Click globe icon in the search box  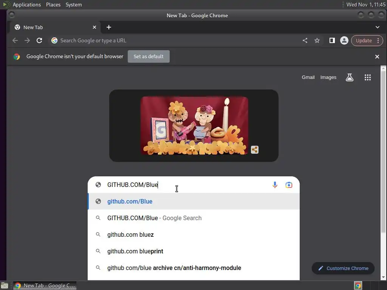98,185
